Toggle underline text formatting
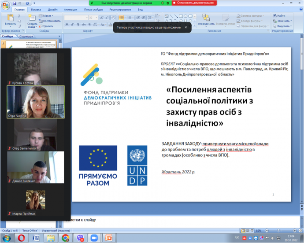This screenshot has width=304, height=243. coord(76,25)
